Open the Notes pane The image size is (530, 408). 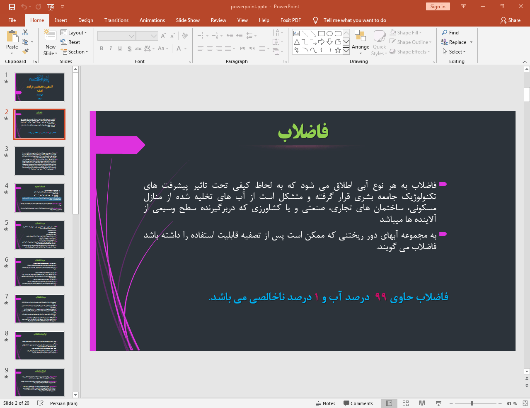point(325,403)
